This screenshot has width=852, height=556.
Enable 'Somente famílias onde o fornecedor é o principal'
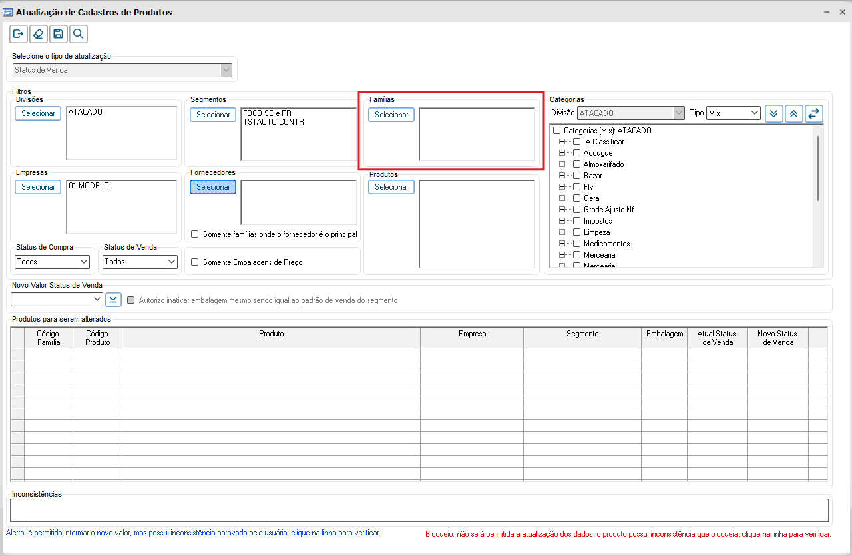pos(195,234)
